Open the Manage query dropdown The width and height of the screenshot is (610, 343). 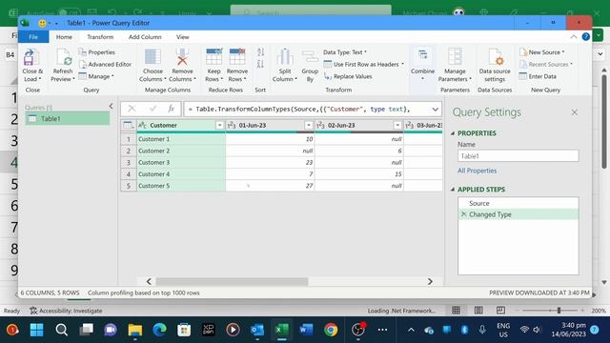click(x=96, y=76)
